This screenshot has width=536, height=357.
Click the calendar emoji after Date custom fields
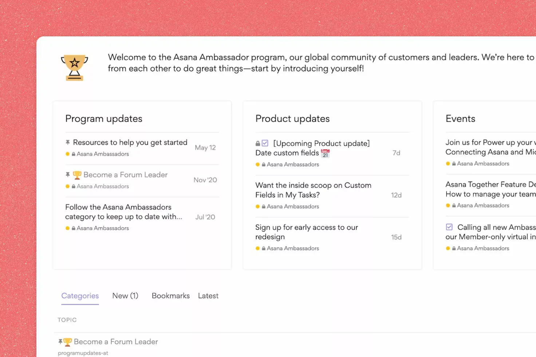[x=325, y=153]
